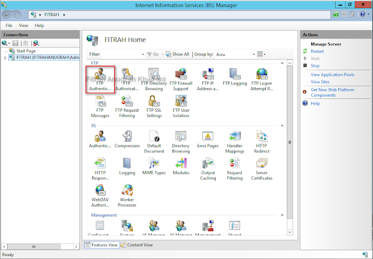Collapse the FTP group section
Image resolution: width=373 pixels, height=259 pixels.
tap(282, 63)
